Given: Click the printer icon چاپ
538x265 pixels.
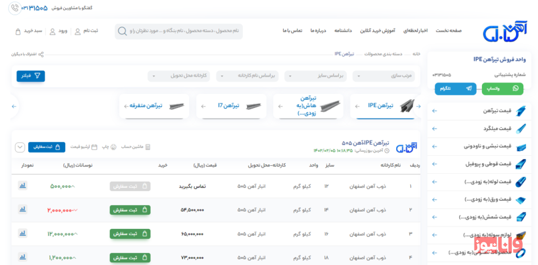Looking at the screenshot, I should [x=114, y=147].
